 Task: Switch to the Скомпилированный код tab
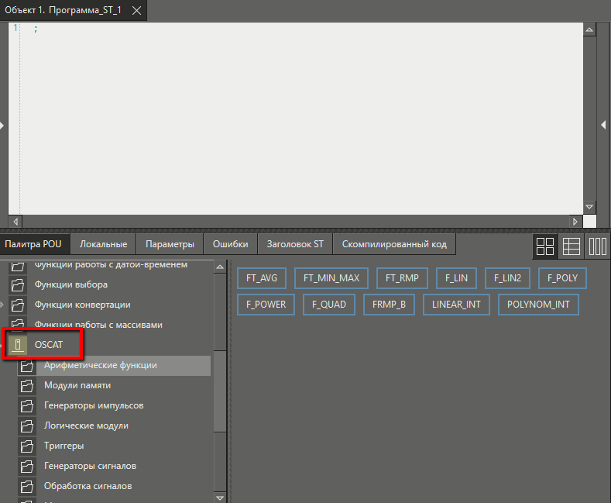[394, 244]
